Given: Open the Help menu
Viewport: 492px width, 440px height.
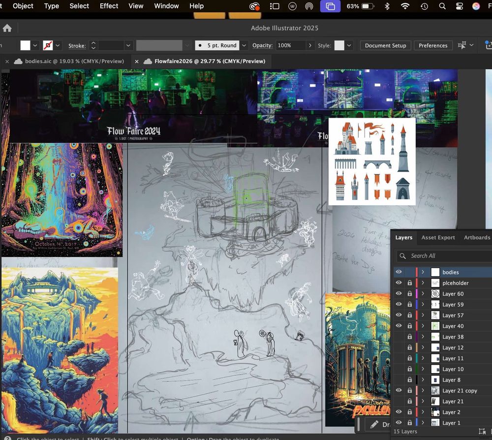Looking at the screenshot, I should pos(196,6).
